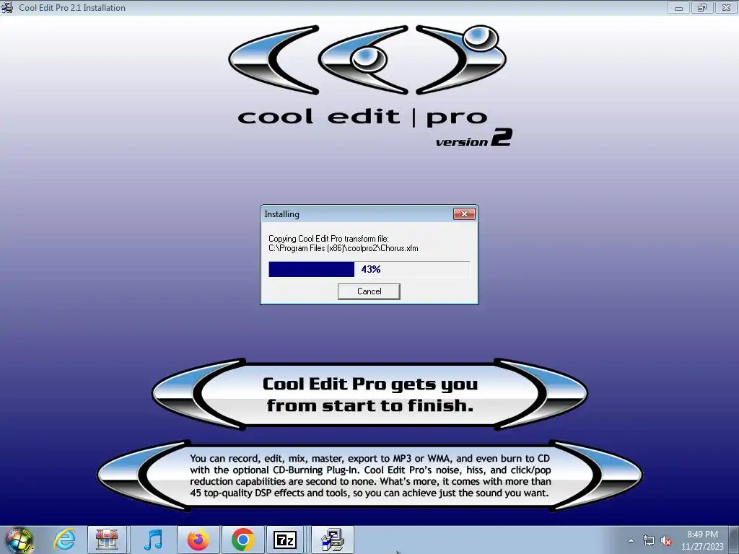Open the network status tray icon
This screenshot has width=739, height=554.
coord(649,541)
